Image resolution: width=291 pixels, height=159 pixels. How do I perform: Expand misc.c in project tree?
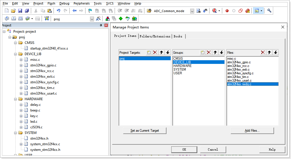click(21, 60)
